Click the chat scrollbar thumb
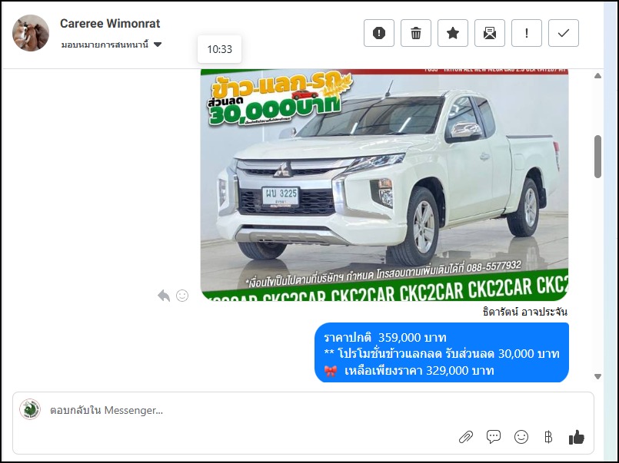619x463 pixels. point(597,157)
